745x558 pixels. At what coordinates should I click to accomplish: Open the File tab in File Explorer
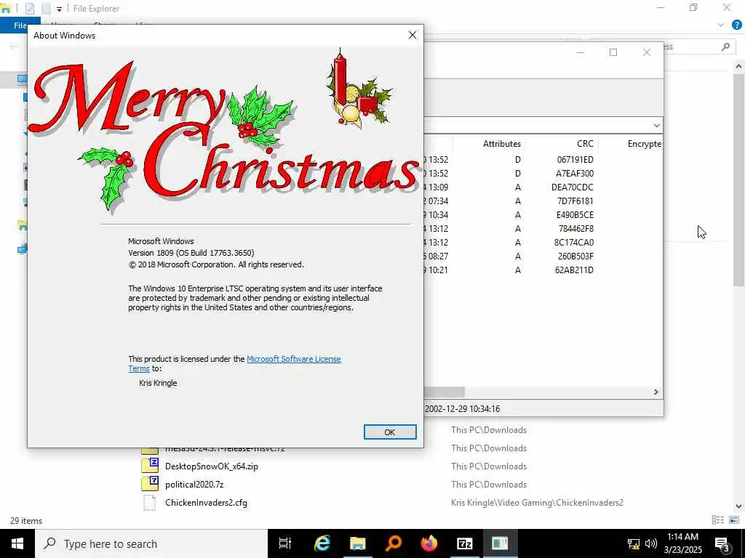pyautogui.click(x=20, y=25)
